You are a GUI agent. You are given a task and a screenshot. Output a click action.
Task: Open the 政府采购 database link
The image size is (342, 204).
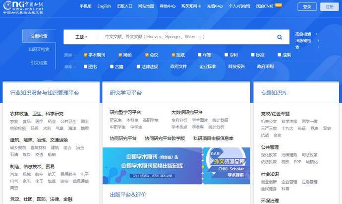(x=265, y=67)
